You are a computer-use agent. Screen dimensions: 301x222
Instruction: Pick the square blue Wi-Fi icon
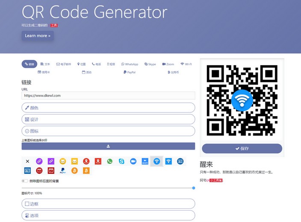(168, 161)
